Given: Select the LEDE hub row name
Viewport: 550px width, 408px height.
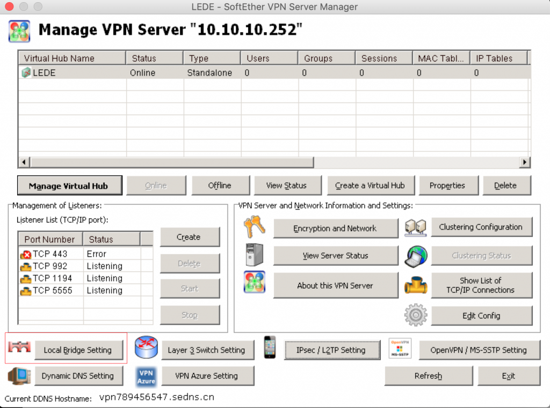Looking at the screenshot, I should (x=44, y=73).
